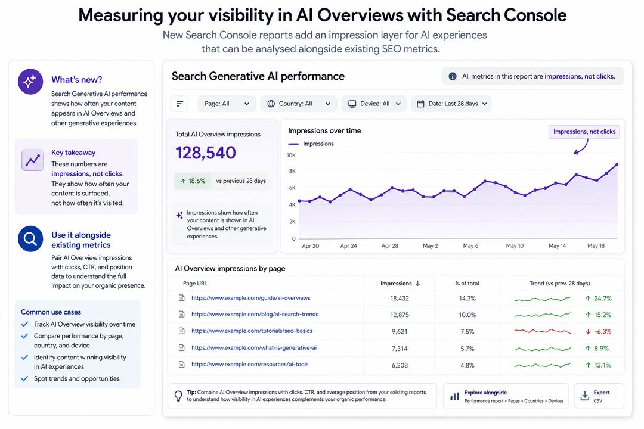This screenshot has width=644, height=429.
Task: Click the trend chart Key takeaway icon
Action: [x=32, y=160]
